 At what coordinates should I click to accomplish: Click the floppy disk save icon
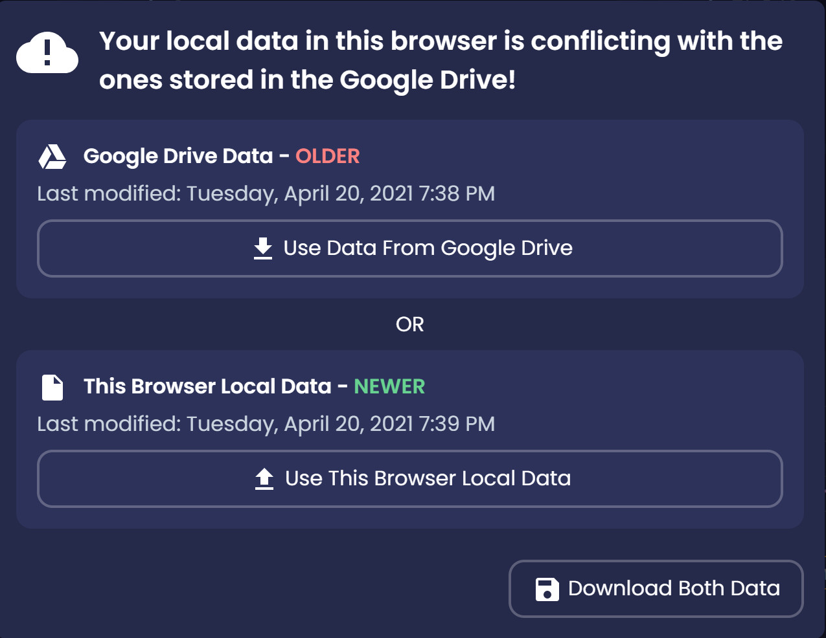(x=546, y=589)
